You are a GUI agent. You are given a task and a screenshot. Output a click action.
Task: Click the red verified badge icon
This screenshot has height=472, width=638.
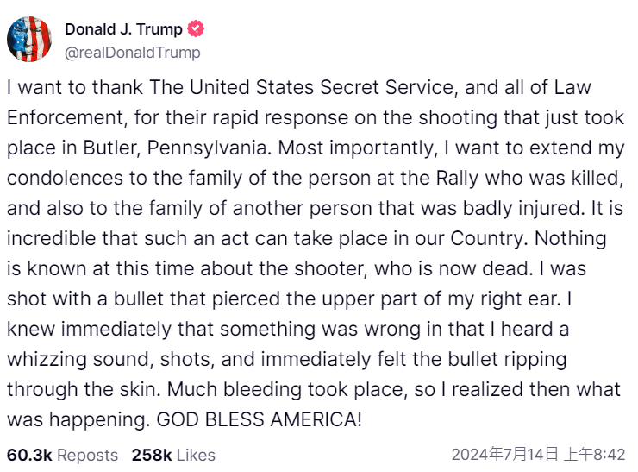tap(197, 29)
